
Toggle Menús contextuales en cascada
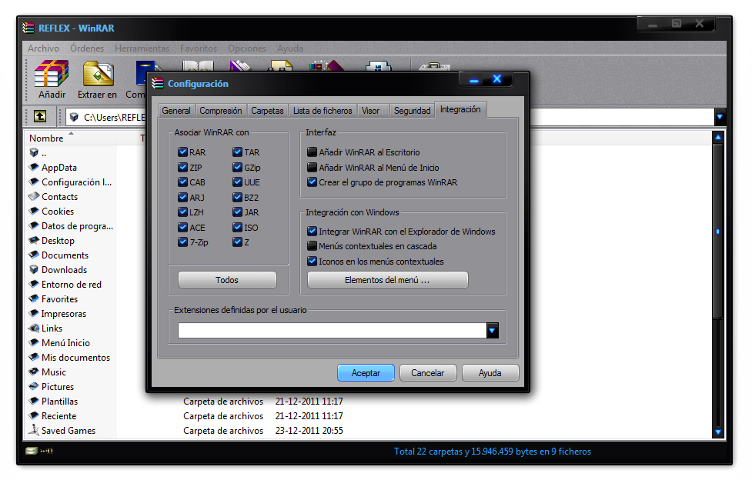coord(312,246)
